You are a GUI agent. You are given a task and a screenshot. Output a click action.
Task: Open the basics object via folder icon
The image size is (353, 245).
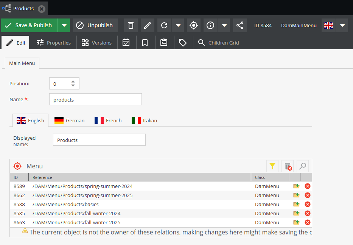[296, 204]
